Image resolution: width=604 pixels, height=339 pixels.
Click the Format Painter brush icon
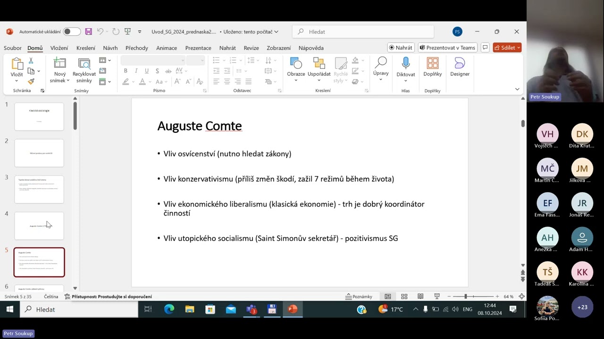coord(31,81)
